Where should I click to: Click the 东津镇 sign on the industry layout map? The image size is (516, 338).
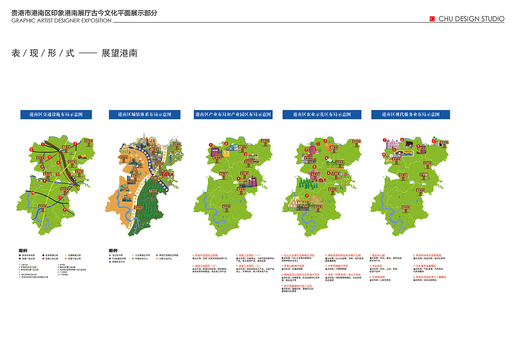[x=265, y=142]
